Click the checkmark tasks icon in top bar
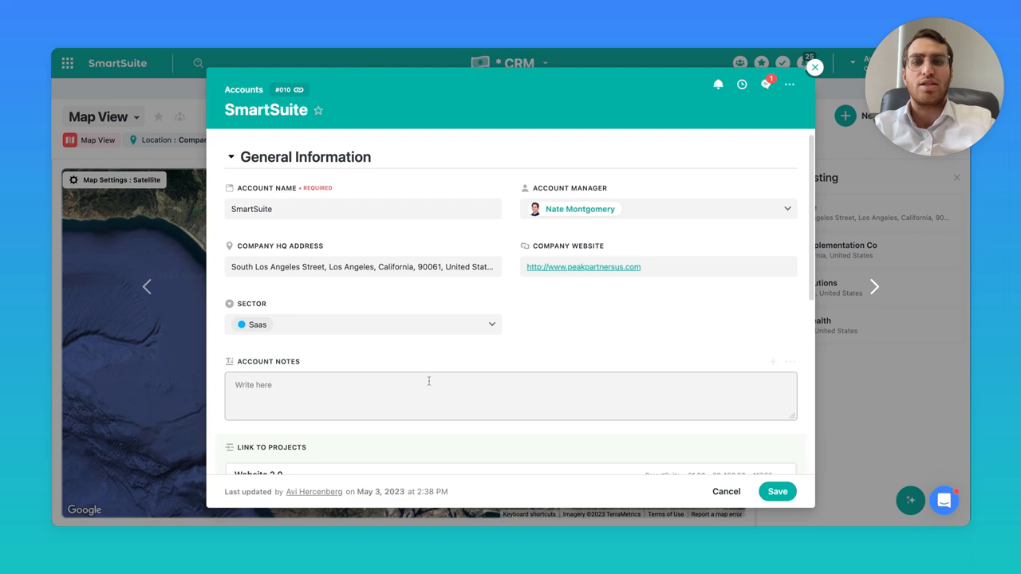 click(x=783, y=63)
